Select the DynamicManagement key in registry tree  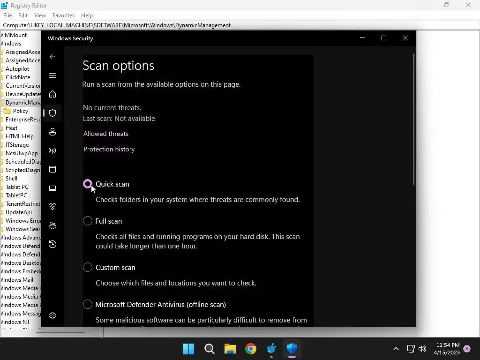tap(23, 103)
